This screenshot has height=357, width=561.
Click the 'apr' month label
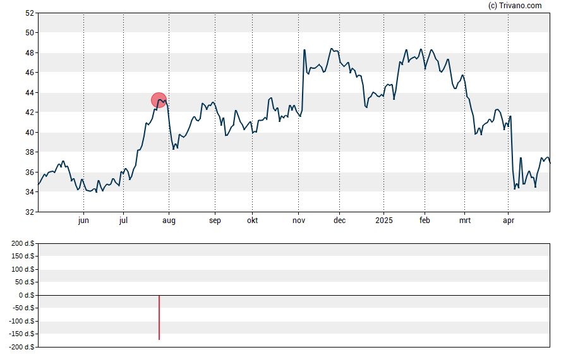pos(509,221)
